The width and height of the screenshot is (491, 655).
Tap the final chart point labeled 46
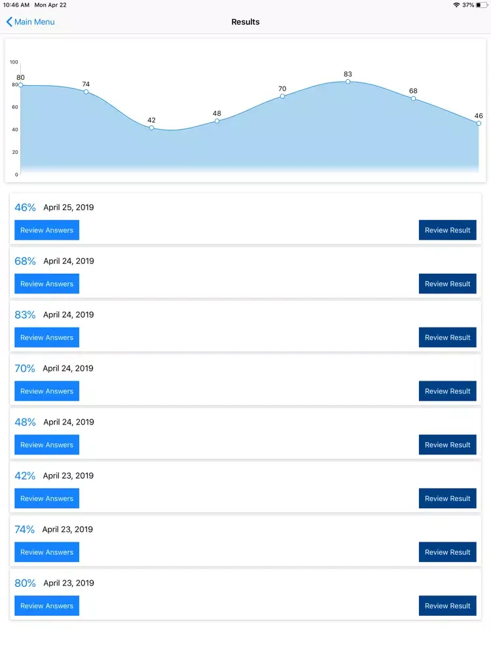[479, 123]
